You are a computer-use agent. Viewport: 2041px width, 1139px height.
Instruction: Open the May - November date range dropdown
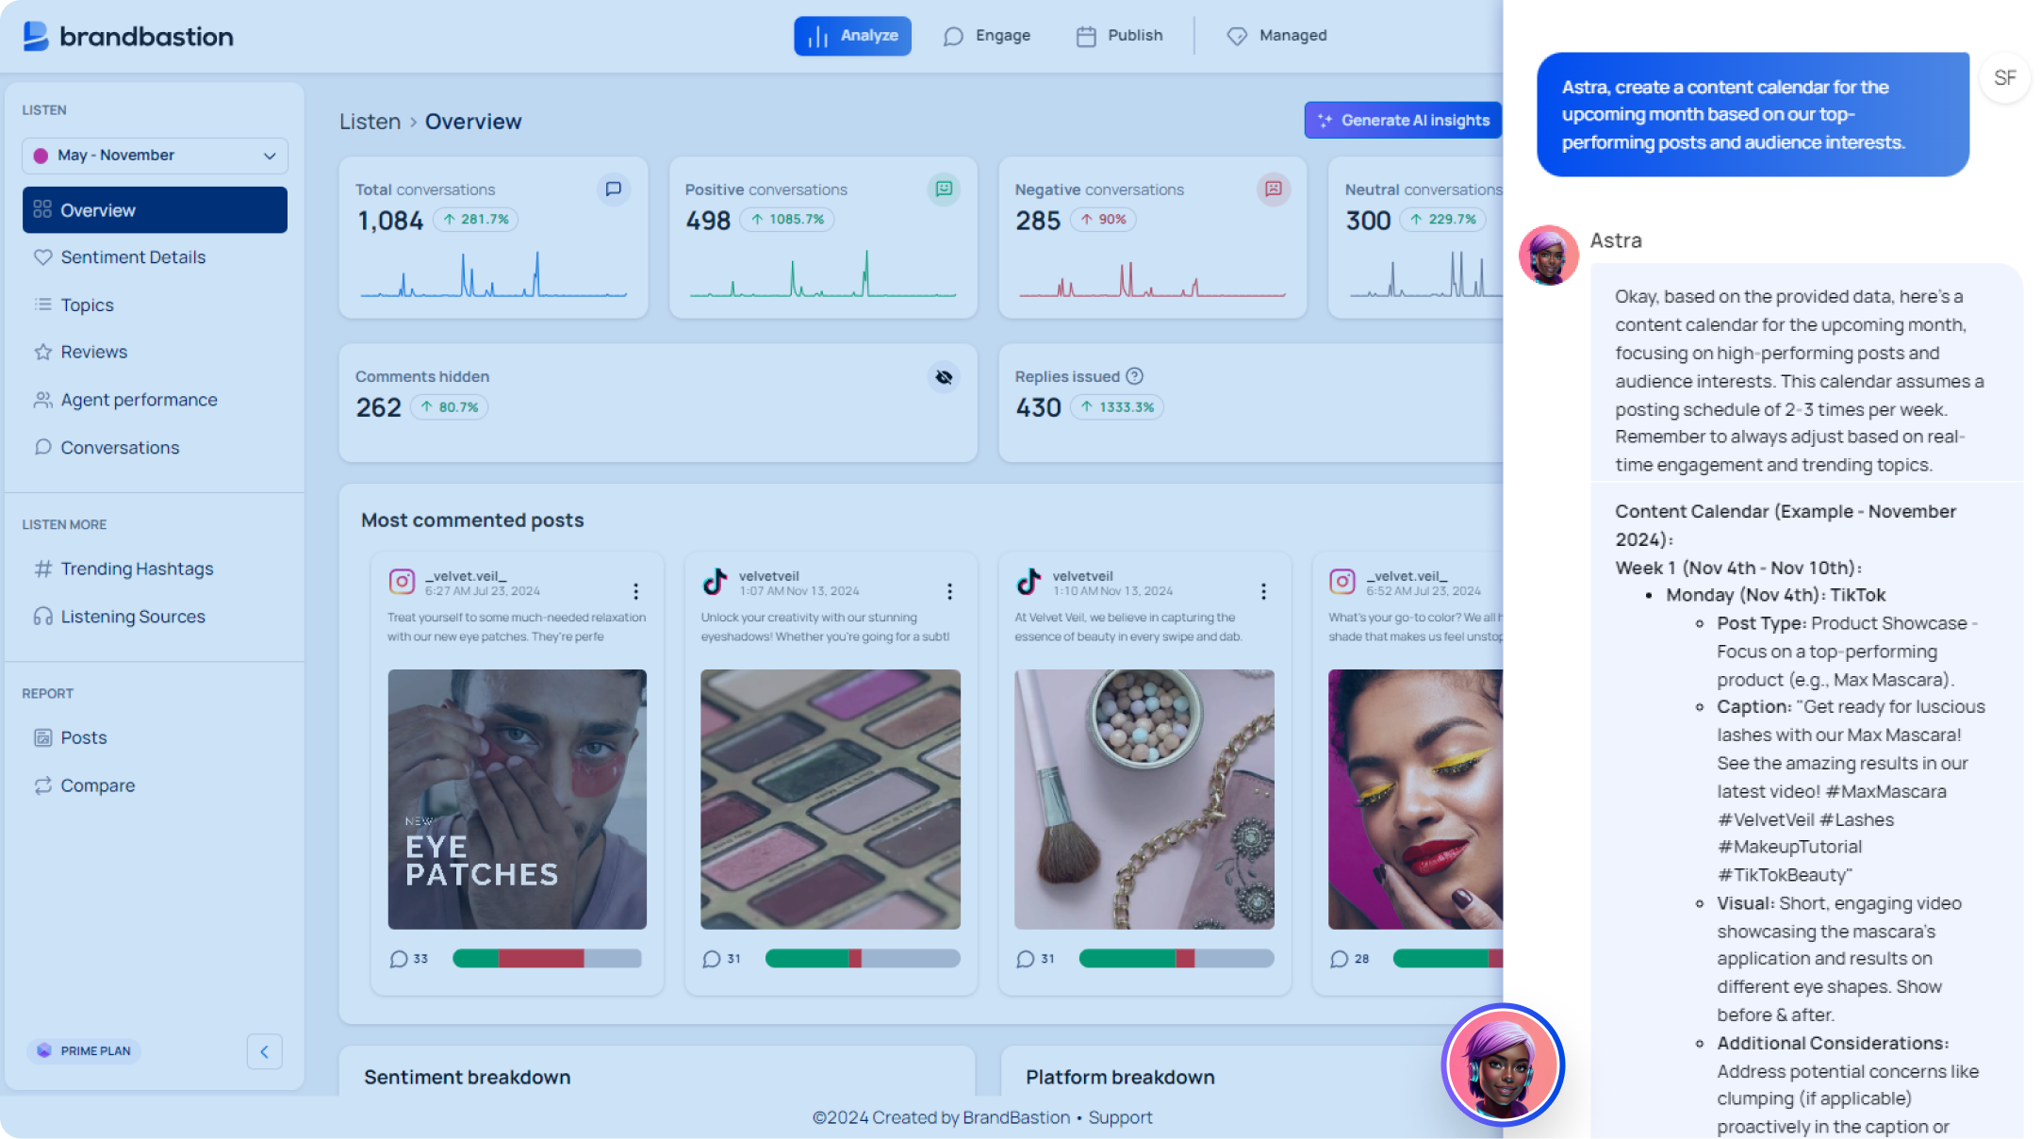[x=155, y=155]
